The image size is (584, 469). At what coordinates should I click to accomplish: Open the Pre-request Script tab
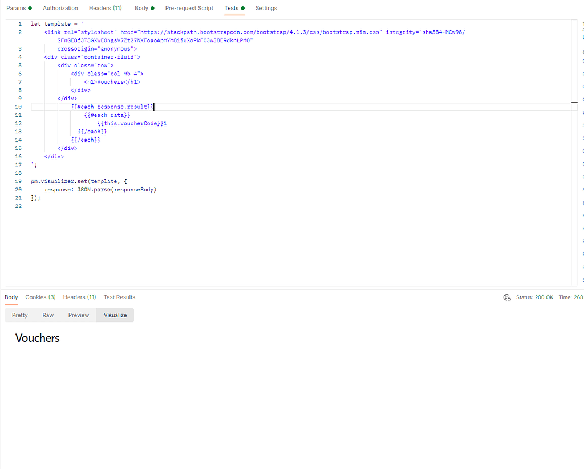pos(189,8)
